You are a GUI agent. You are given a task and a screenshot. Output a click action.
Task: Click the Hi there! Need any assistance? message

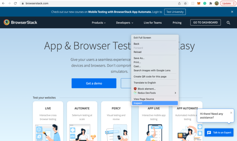tap(211, 116)
